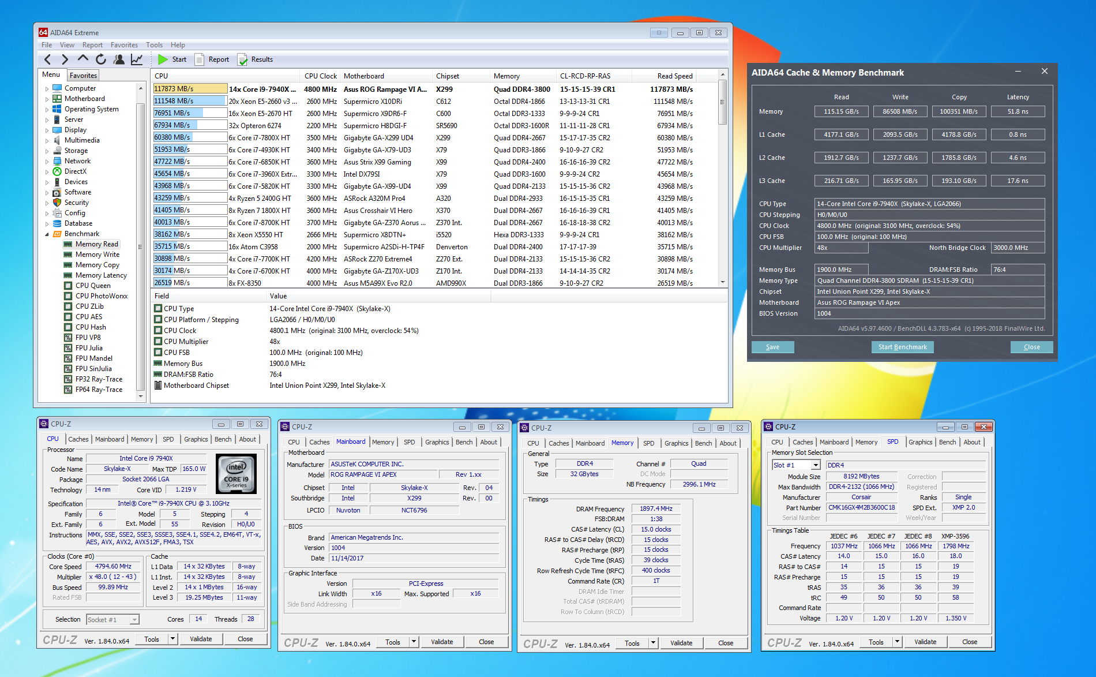Screen dimensions: 1096x677
Task: Open Report from AIDA64 toolbar
Action: [212, 59]
